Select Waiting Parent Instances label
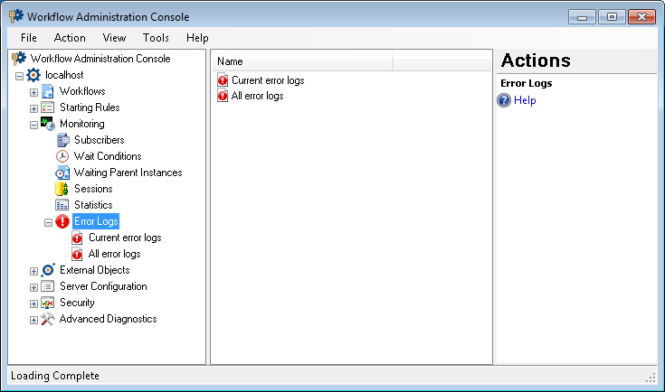The image size is (665, 392). click(128, 173)
